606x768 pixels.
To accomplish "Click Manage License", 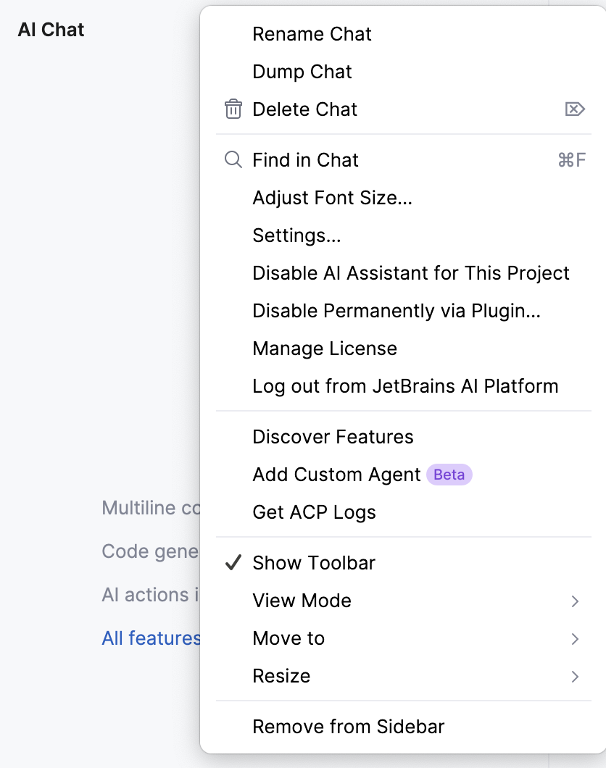I will click(324, 348).
